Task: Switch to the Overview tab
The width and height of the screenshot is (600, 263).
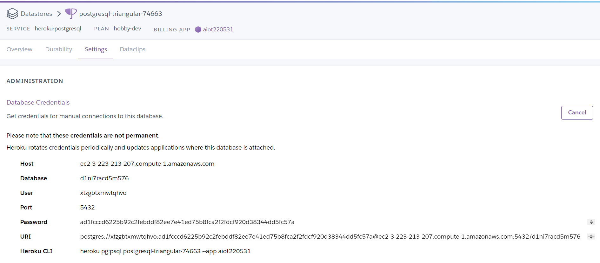Action: click(19, 49)
